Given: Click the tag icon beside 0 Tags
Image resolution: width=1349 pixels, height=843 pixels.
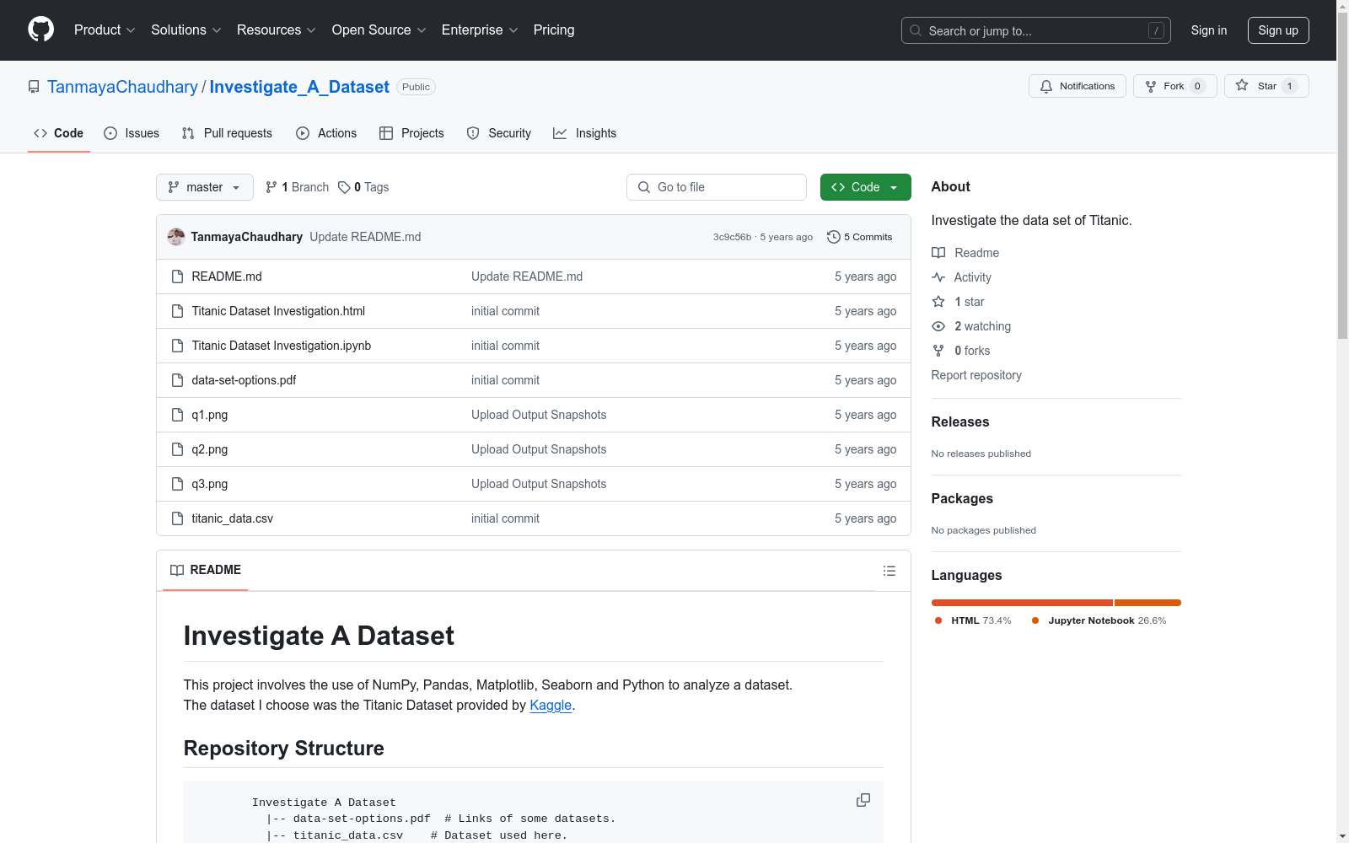Looking at the screenshot, I should coord(344,187).
